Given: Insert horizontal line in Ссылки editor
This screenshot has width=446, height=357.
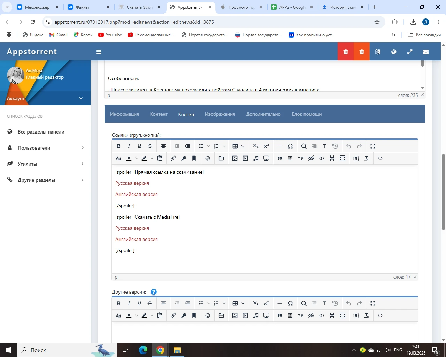Looking at the screenshot, I should [280, 146].
